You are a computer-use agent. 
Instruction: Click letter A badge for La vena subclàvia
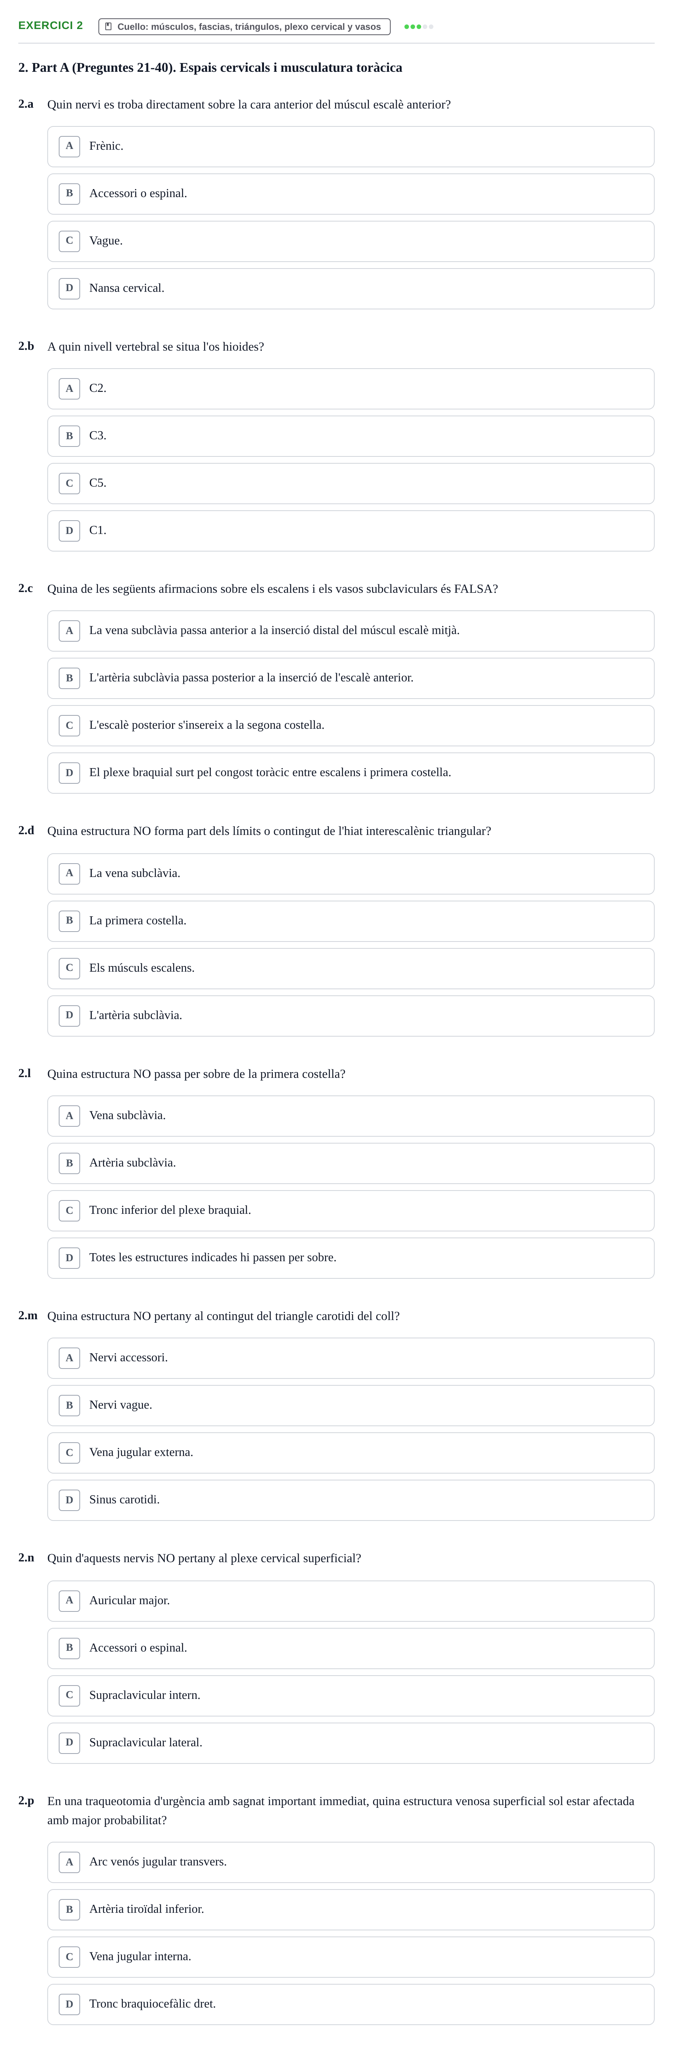[69, 873]
